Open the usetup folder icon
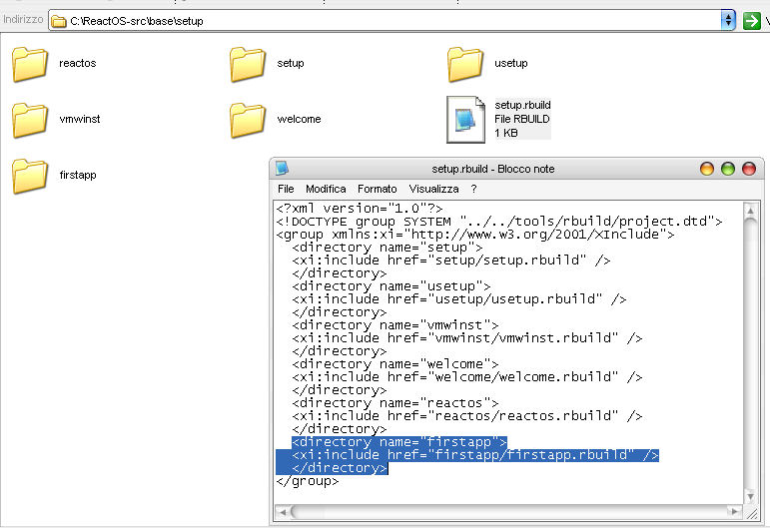 tap(465, 64)
